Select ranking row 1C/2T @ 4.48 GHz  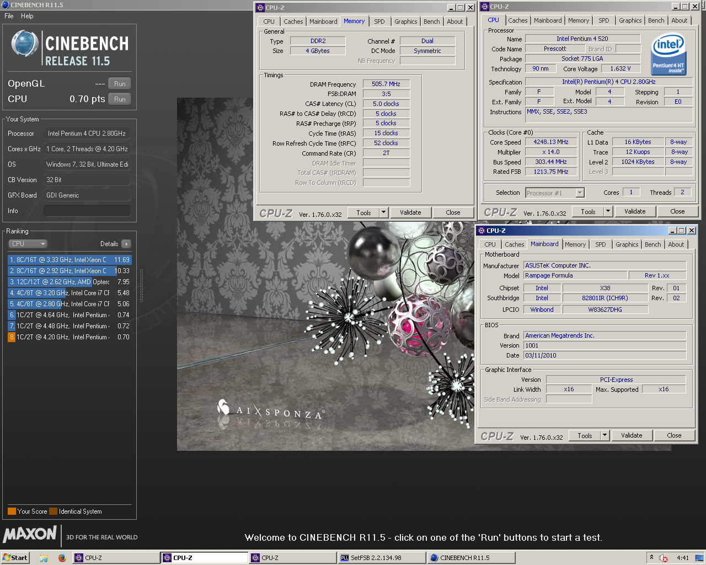pos(69,326)
